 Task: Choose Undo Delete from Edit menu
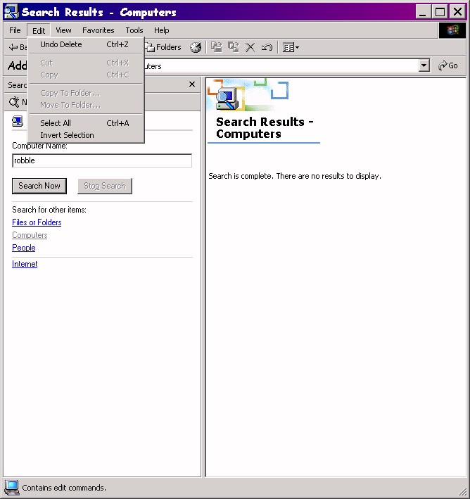point(87,44)
